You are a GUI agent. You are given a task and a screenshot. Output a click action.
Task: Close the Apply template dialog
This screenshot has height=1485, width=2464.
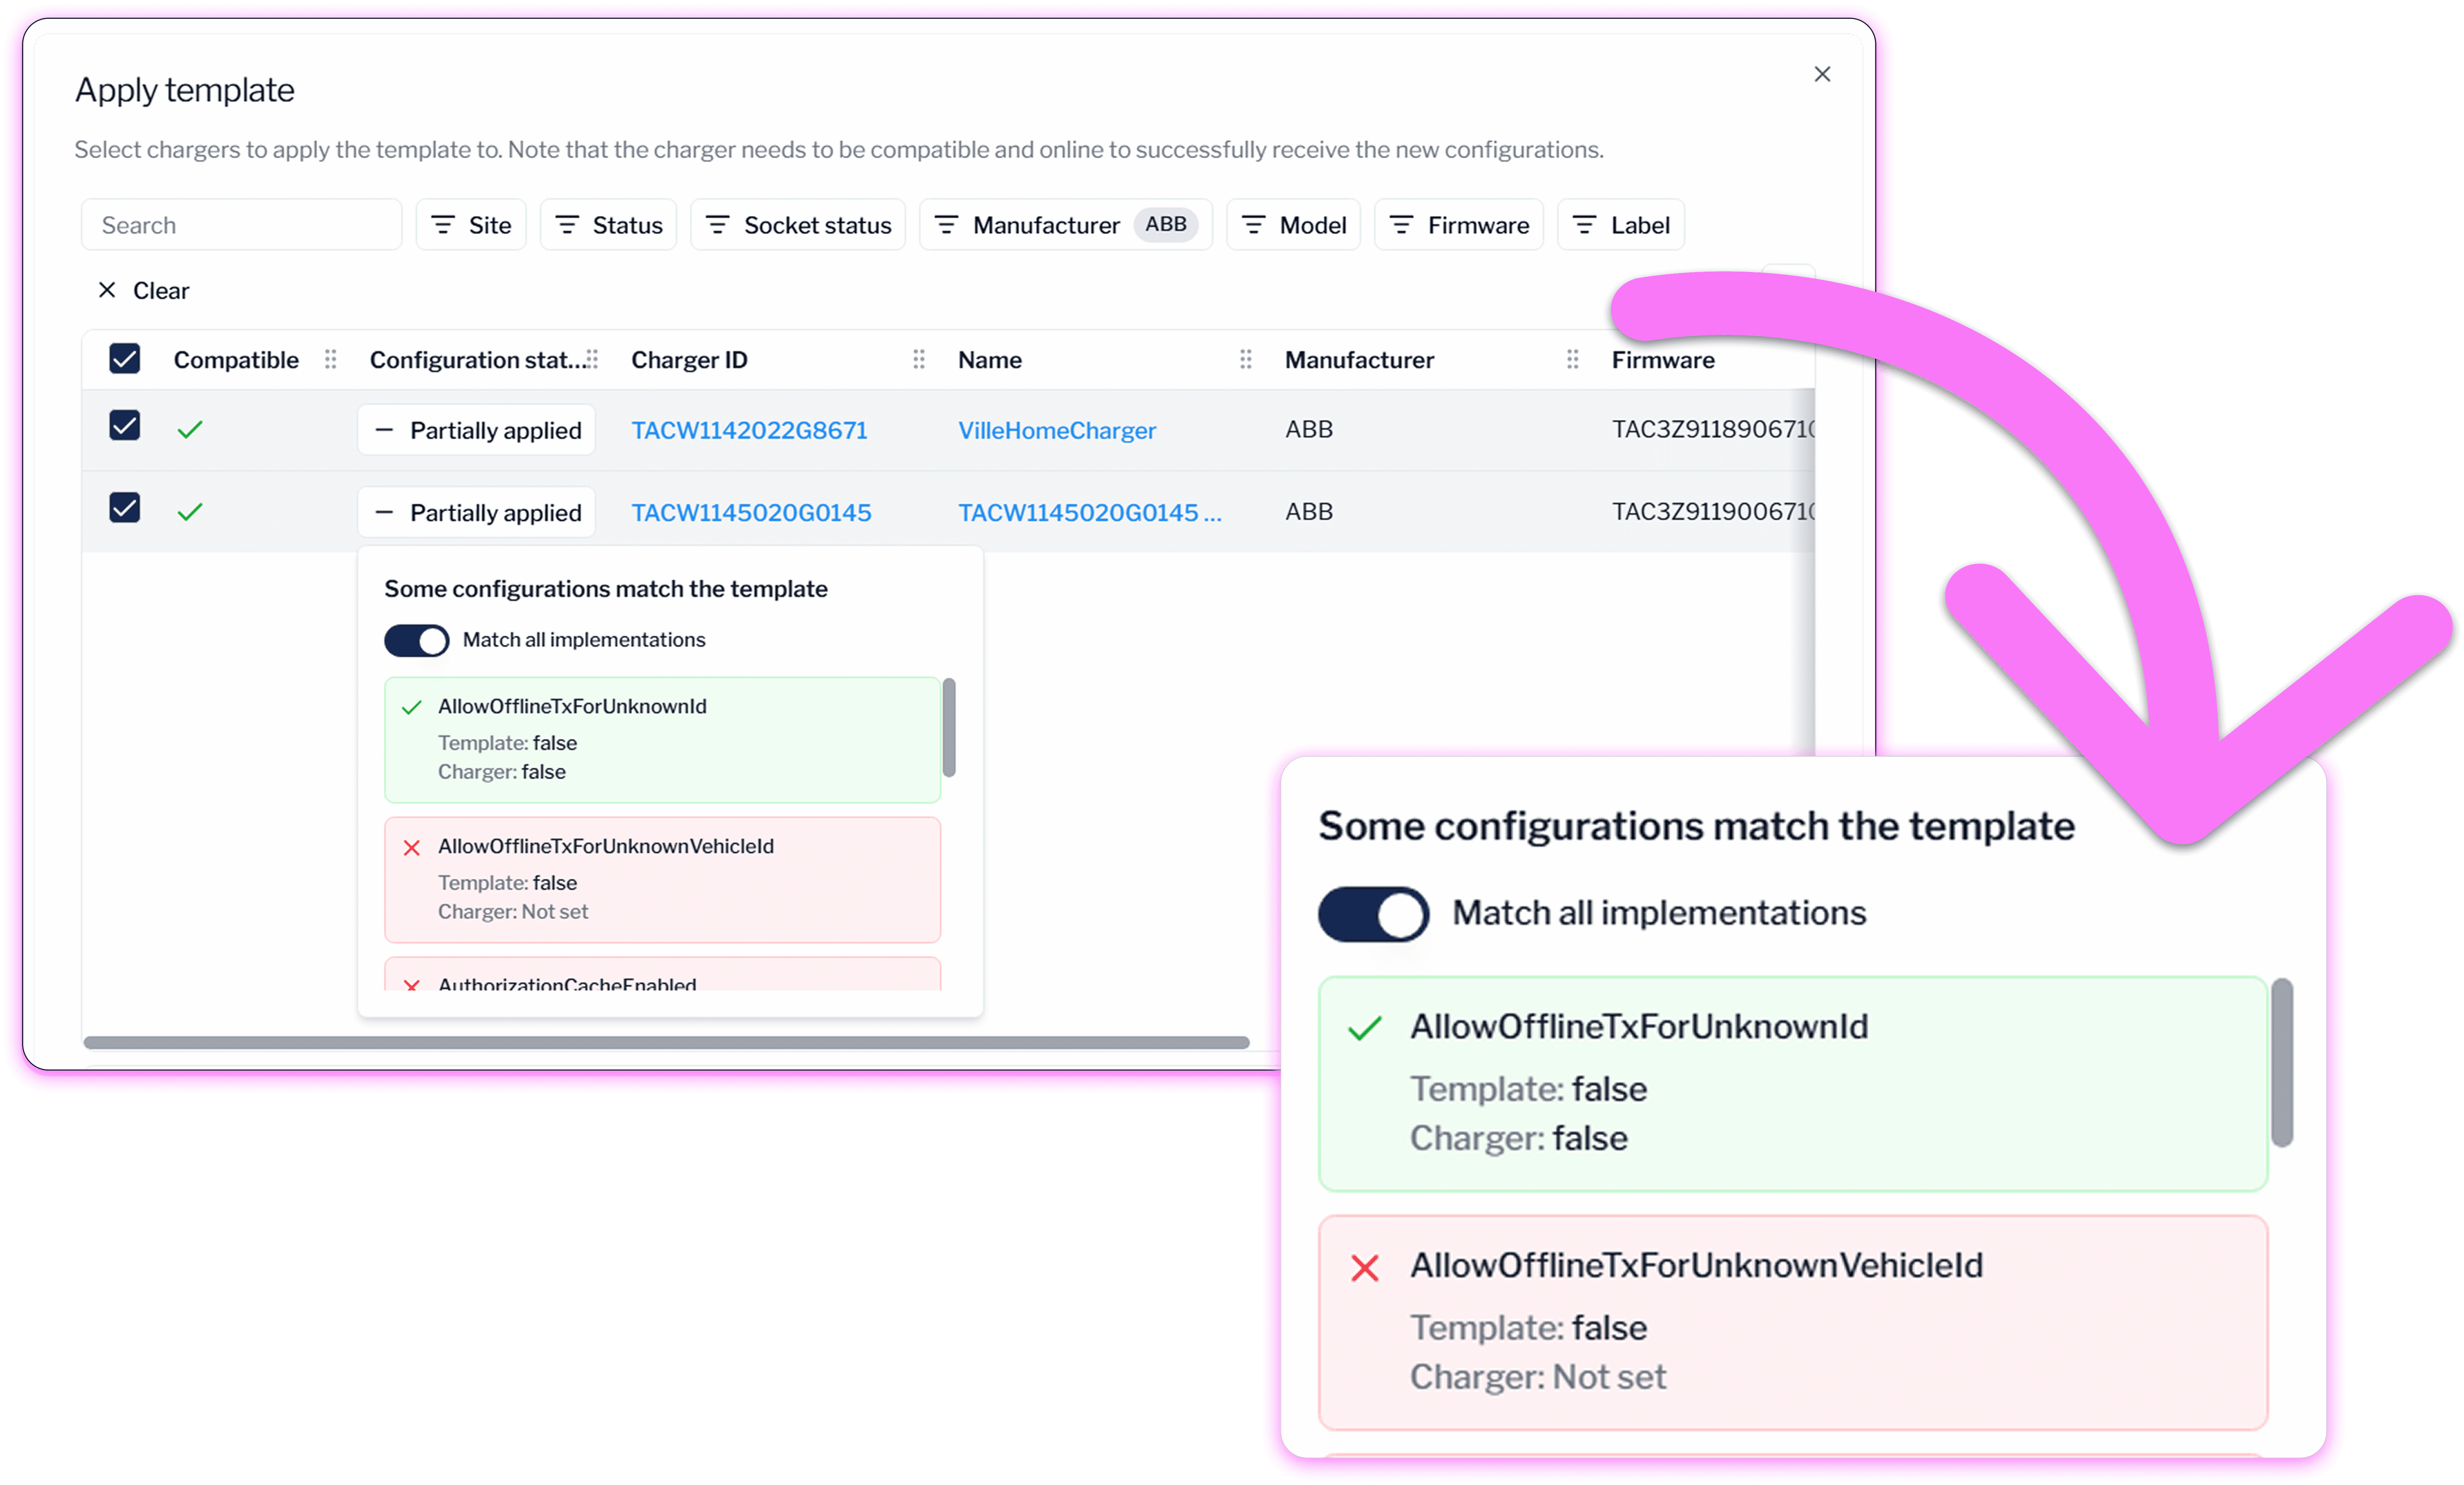tap(1822, 74)
